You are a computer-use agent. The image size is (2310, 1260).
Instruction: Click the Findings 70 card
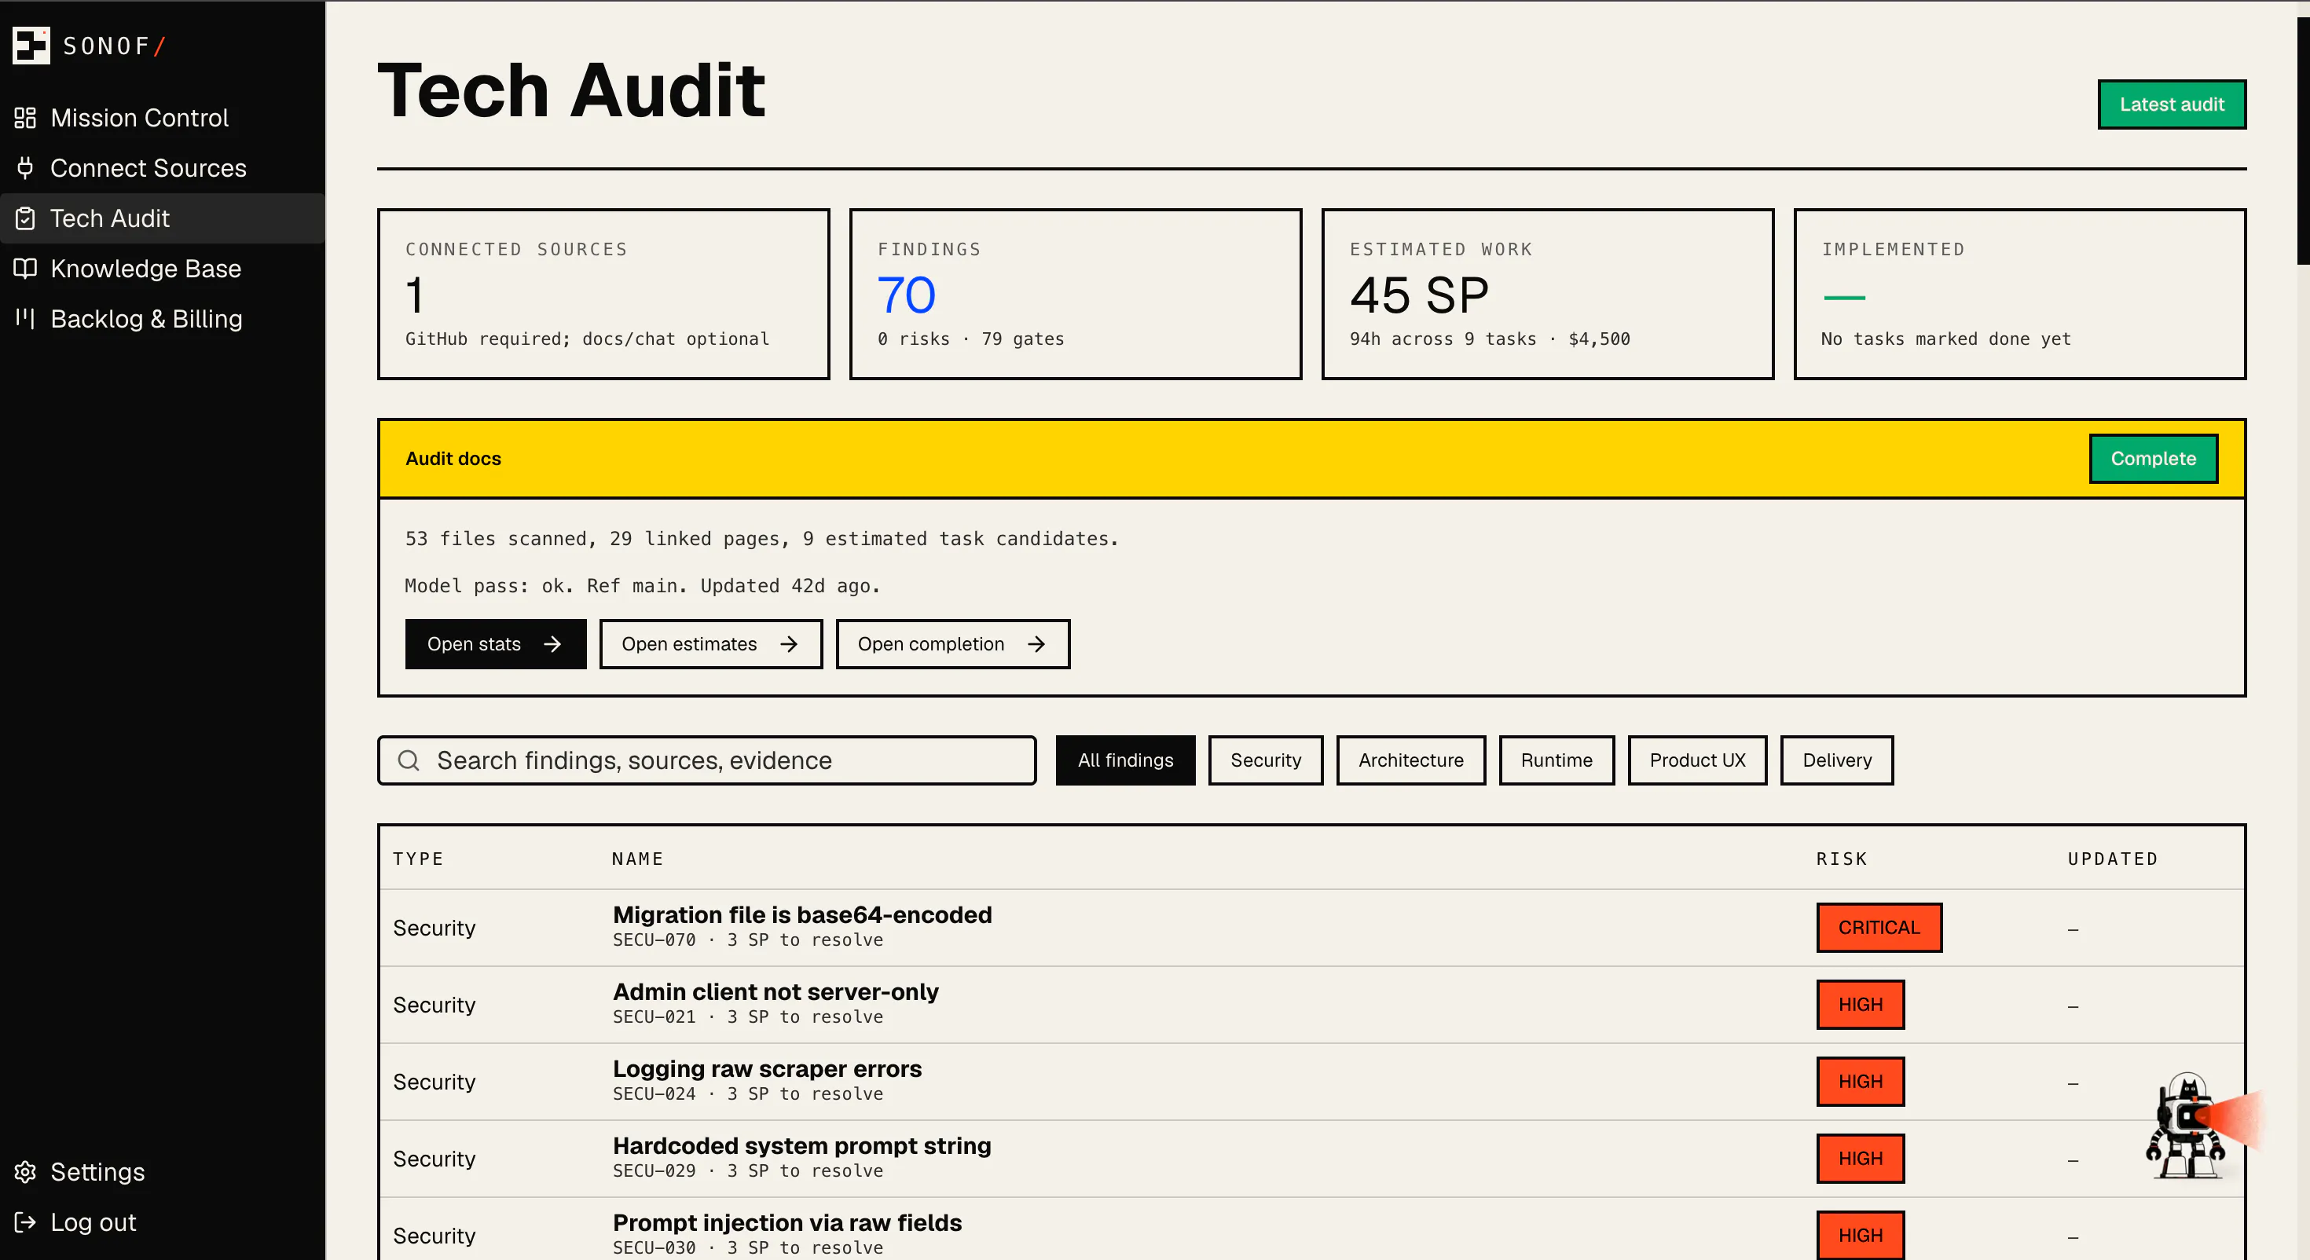[x=1075, y=294]
